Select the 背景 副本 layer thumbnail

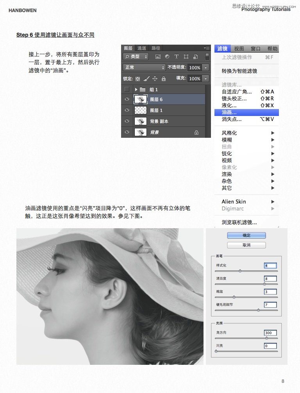(140, 121)
